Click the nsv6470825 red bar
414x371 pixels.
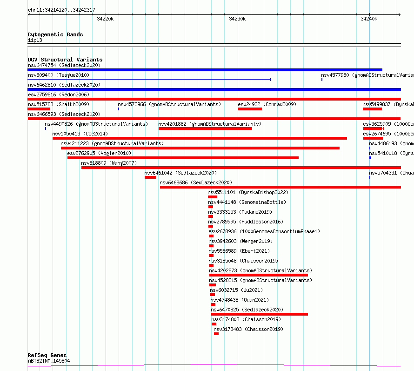[260, 315]
